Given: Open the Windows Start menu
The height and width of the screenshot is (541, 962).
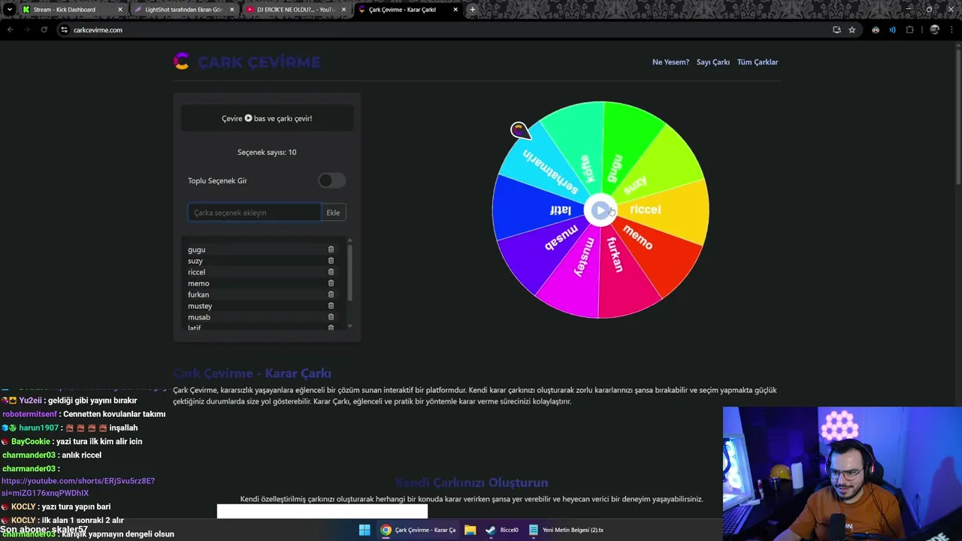Looking at the screenshot, I should pyautogui.click(x=365, y=530).
